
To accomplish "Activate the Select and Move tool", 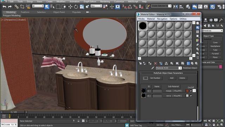I will click(70, 7).
